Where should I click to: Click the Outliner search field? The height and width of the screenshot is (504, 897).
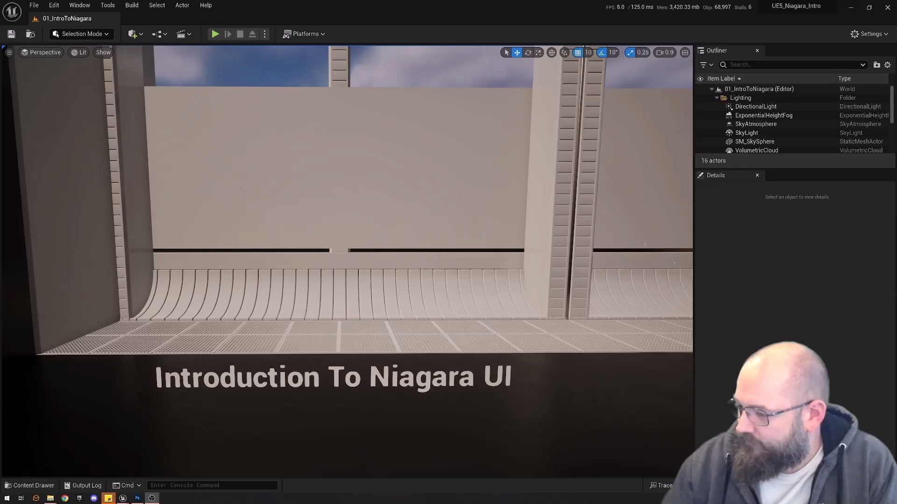click(x=793, y=65)
